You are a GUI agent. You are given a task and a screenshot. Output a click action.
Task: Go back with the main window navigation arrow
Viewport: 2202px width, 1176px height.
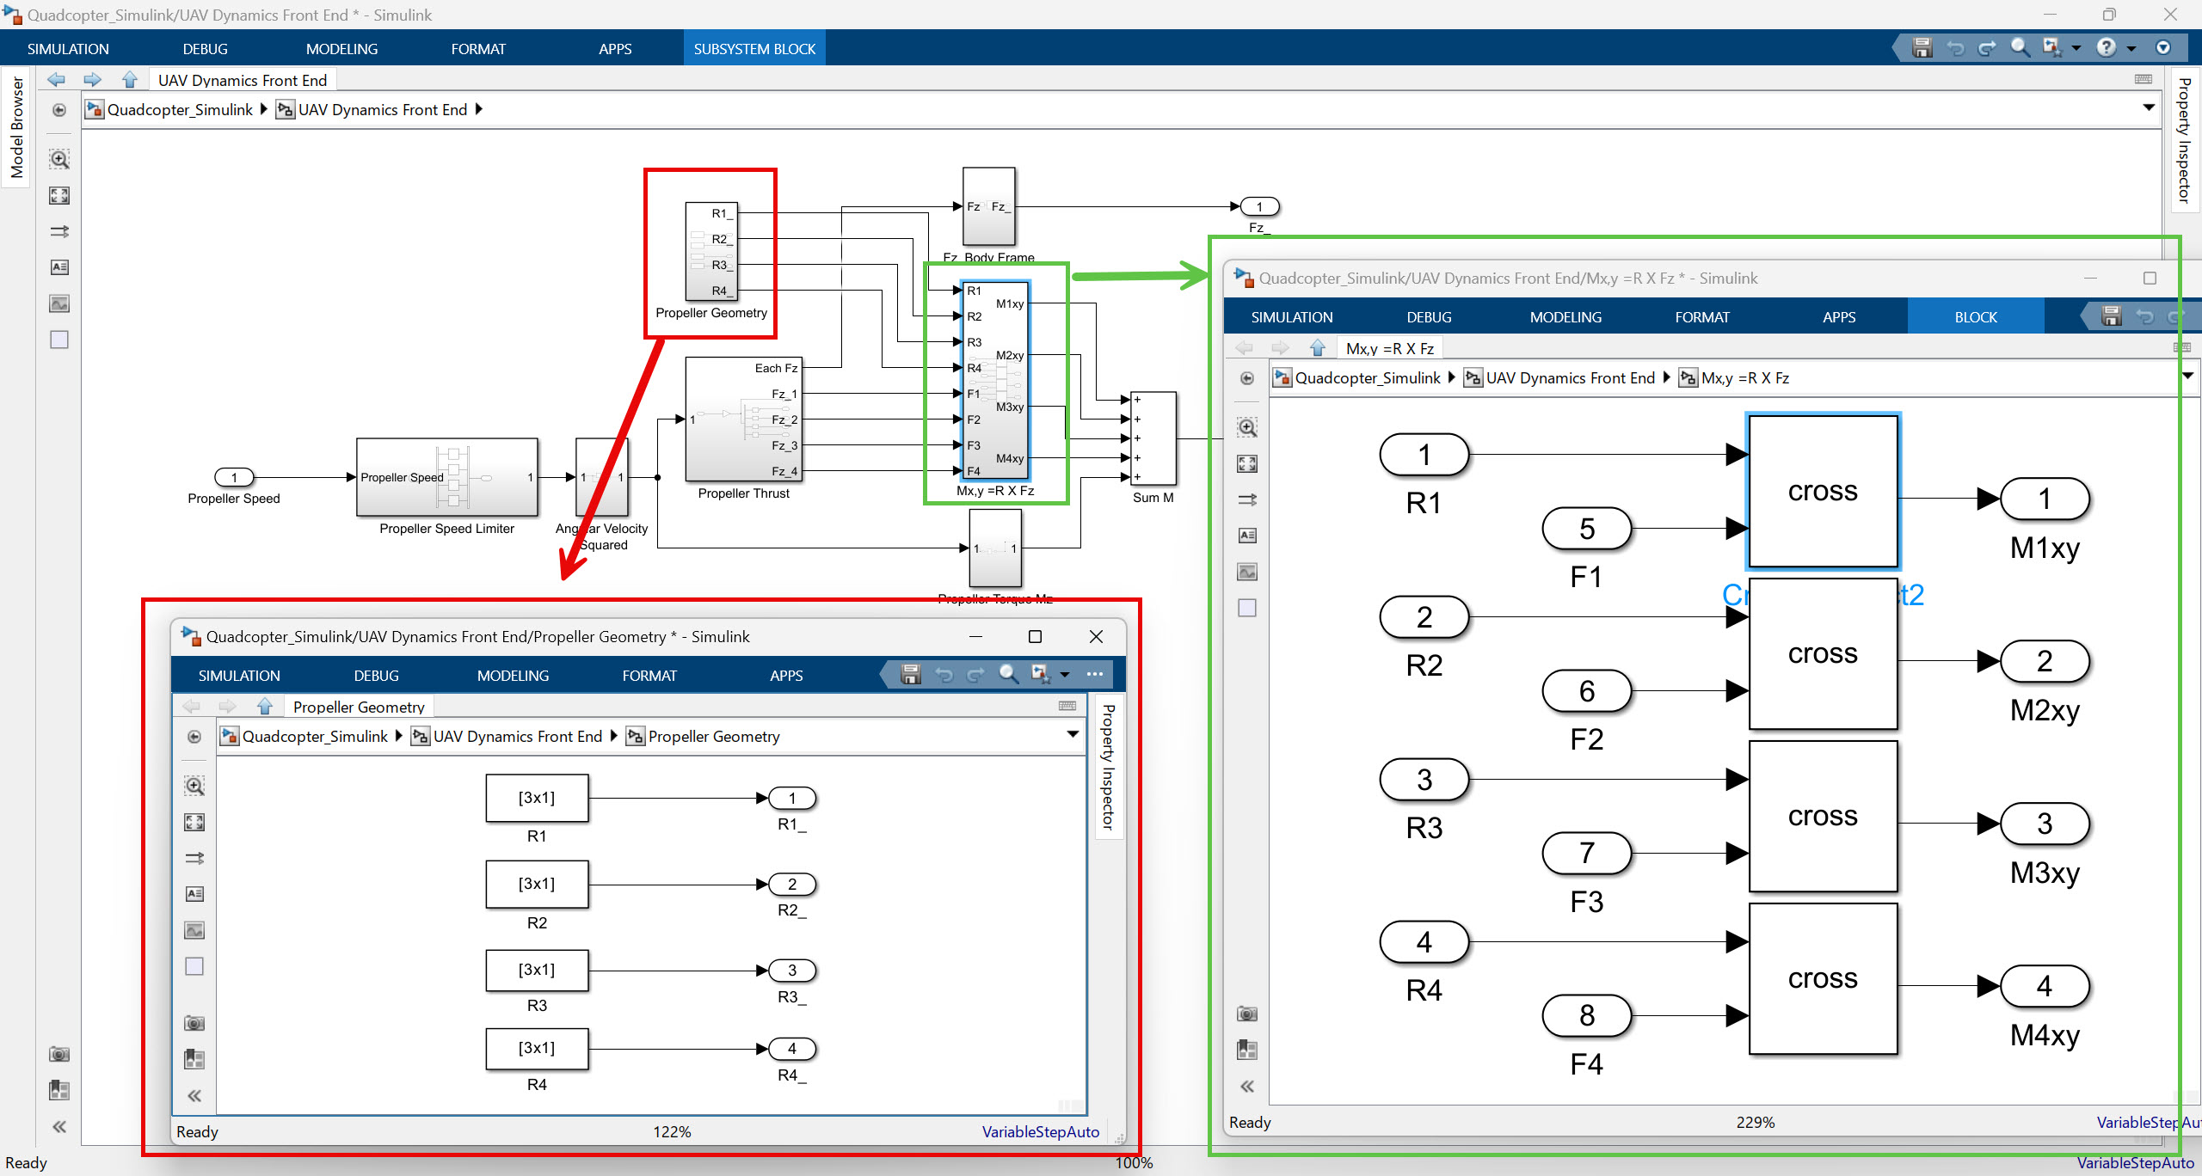[57, 80]
